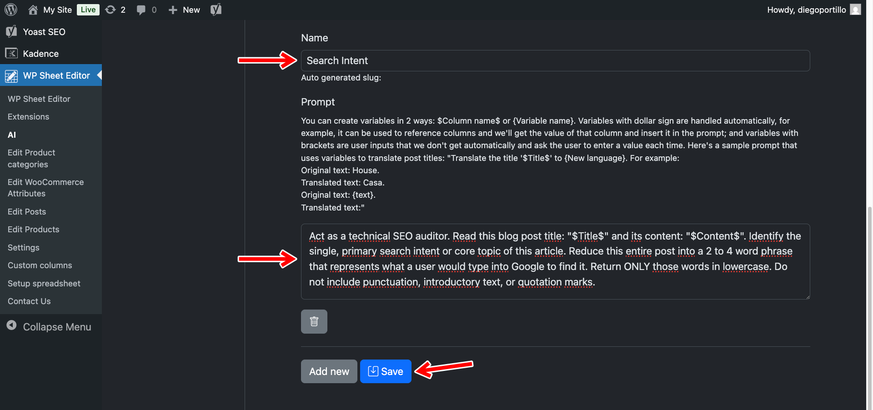The image size is (873, 410).
Task: Click the user avatar next to Howdy
Action: click(856, 9)
